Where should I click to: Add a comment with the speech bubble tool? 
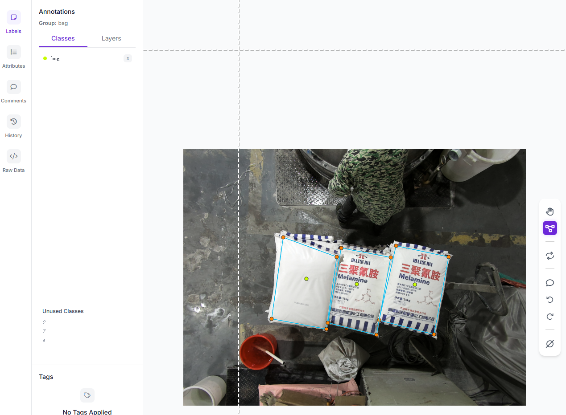click(550, 283)
